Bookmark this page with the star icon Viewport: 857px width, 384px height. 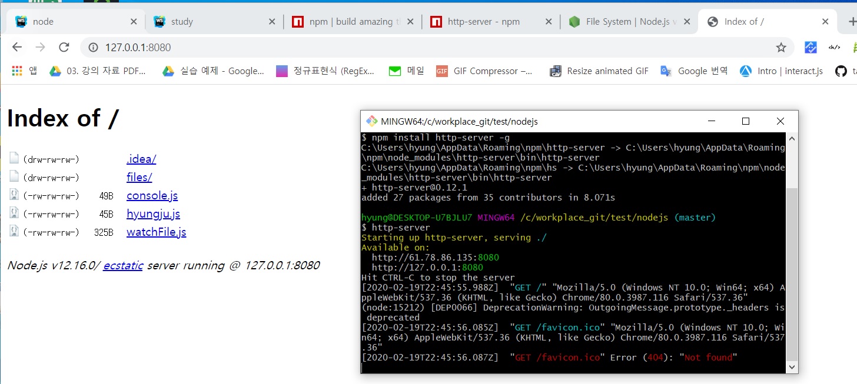coord(780,48)
